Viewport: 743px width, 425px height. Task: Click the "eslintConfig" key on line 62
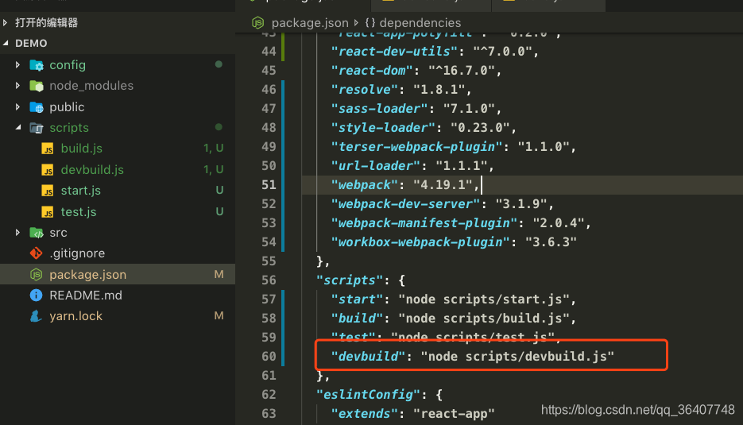point(368,394)
